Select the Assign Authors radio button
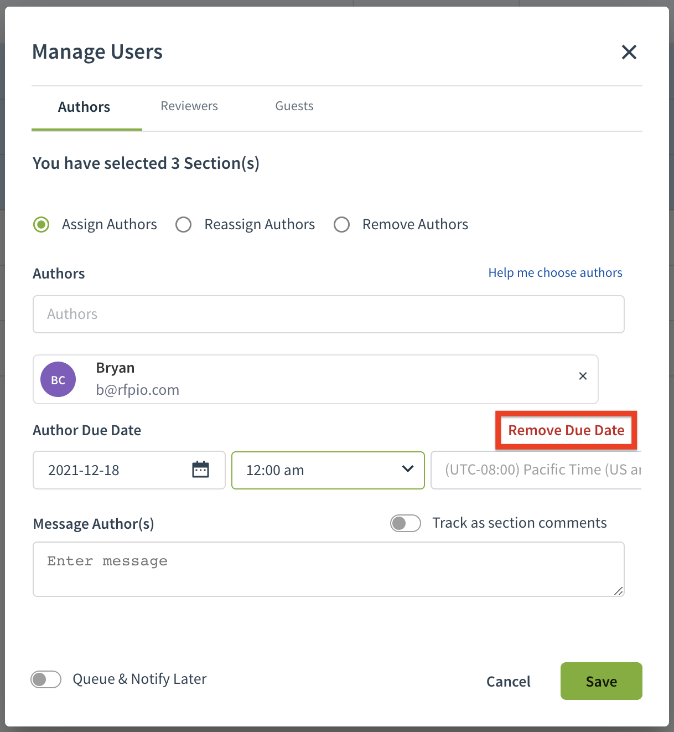The image size is (674, 732). (x=42, y=224)
